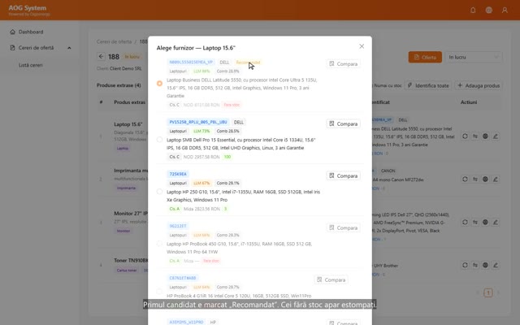
Task: Open web search for Laptop 15.6" row
Action: 485,136
